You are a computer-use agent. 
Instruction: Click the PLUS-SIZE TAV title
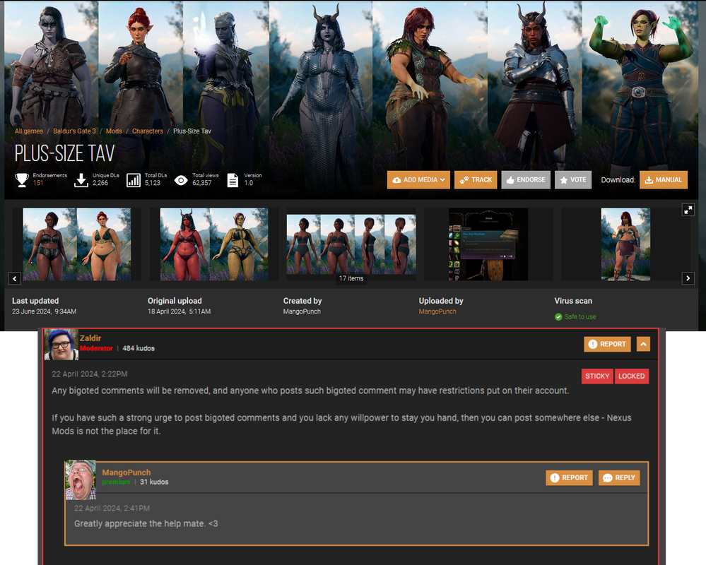coord(64,153)
